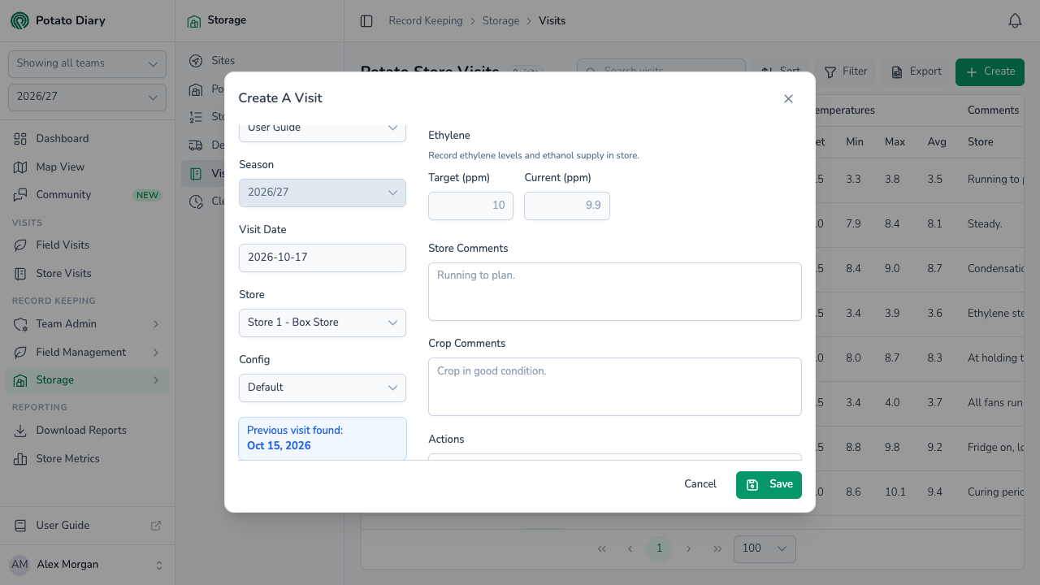Screen dimensions: 1040x585
Task: Open Dashboard from the sidebar
Action: pos(88,139)
